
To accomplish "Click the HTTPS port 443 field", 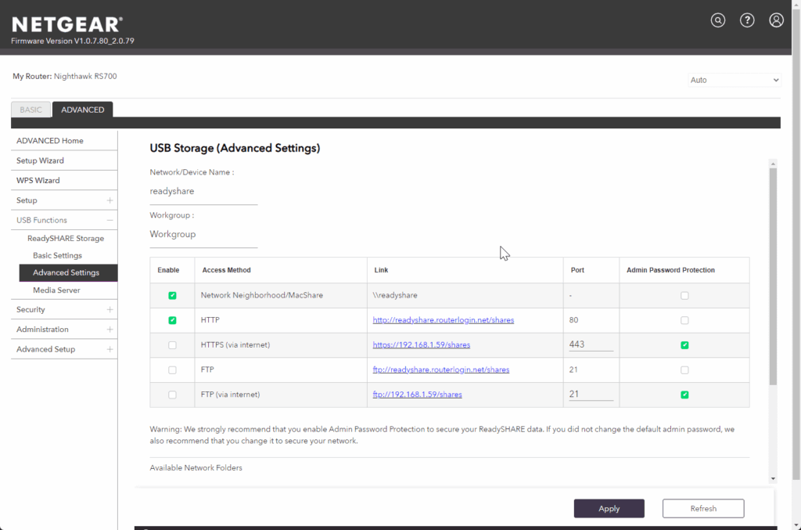I will pos(591,345).
